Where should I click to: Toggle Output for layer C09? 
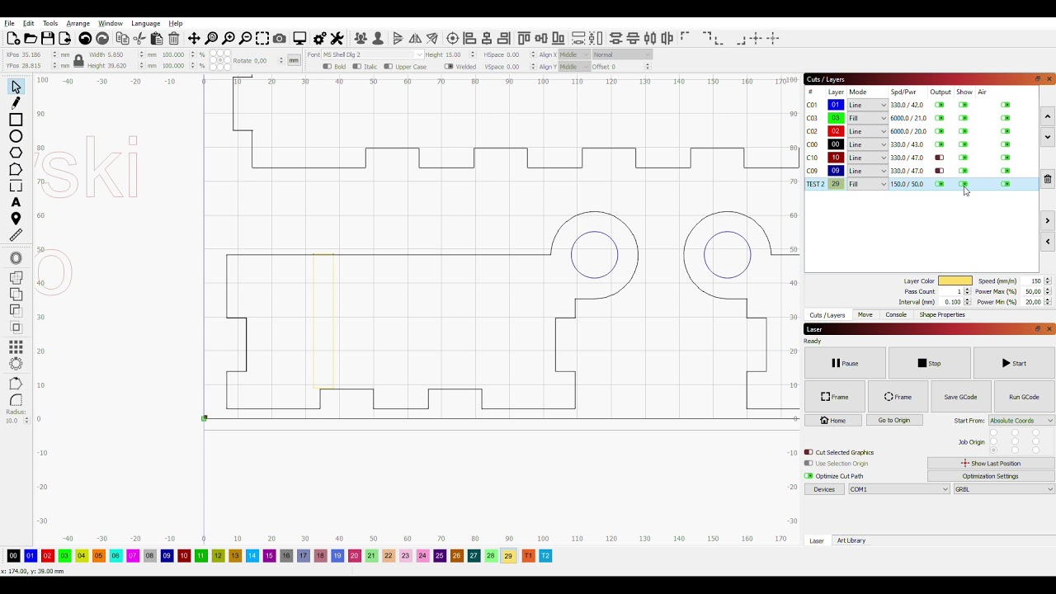(939, 171)
